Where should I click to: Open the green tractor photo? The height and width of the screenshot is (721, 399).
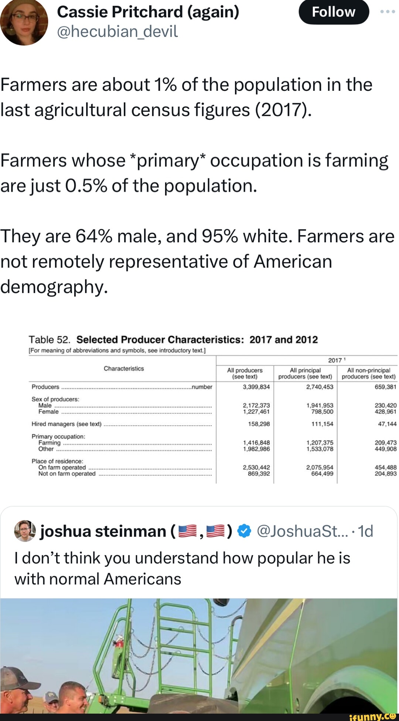tap(199, 653)
